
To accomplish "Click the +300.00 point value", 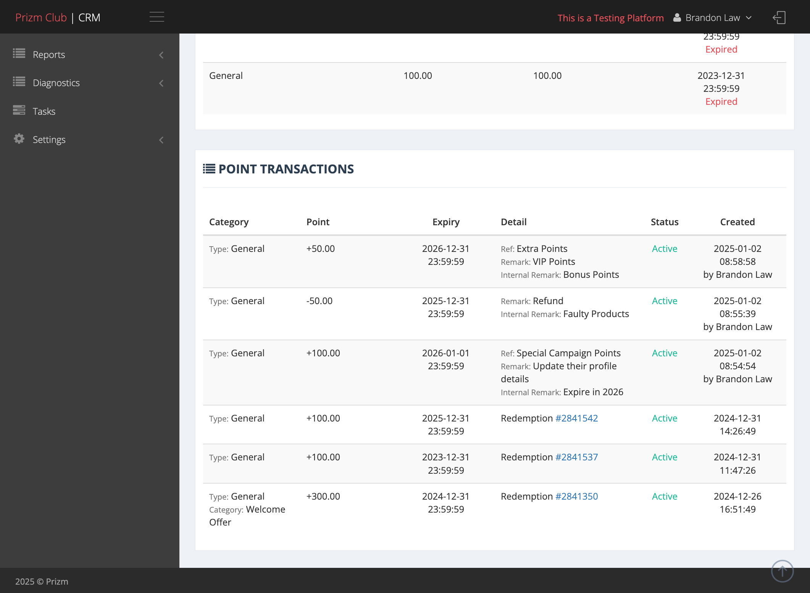I will pos(323,496).
